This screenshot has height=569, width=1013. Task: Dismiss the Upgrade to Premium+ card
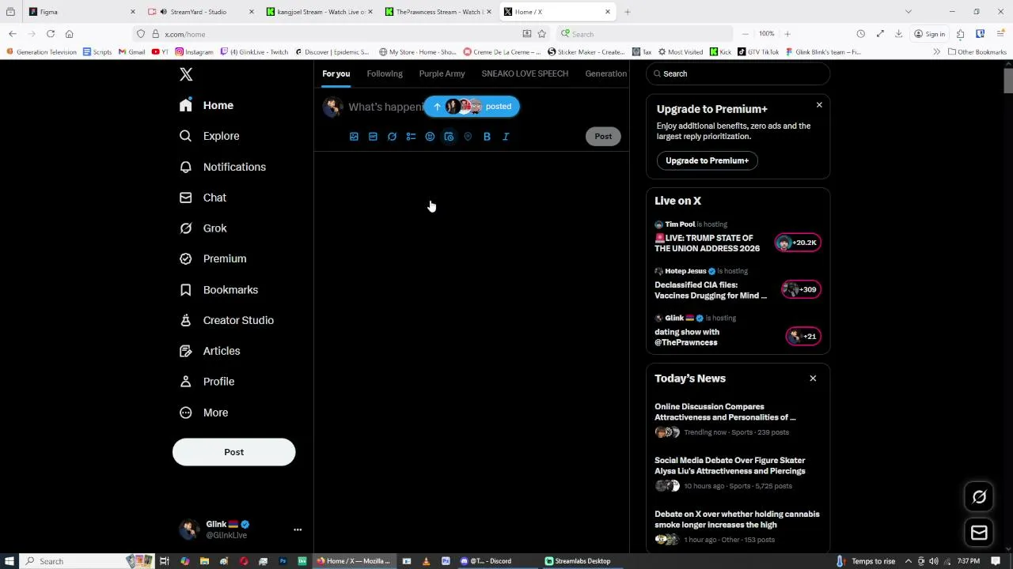[x=819, y=105]
